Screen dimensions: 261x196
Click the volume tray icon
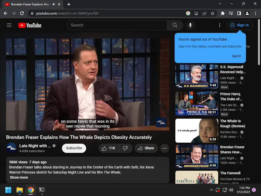pos(231,190)
